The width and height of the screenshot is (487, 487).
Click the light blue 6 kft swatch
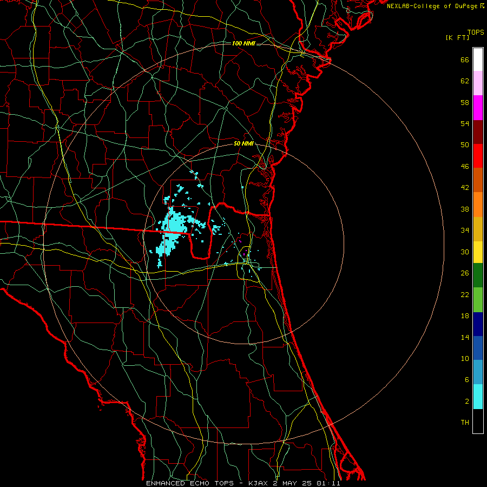click(478, 372)
